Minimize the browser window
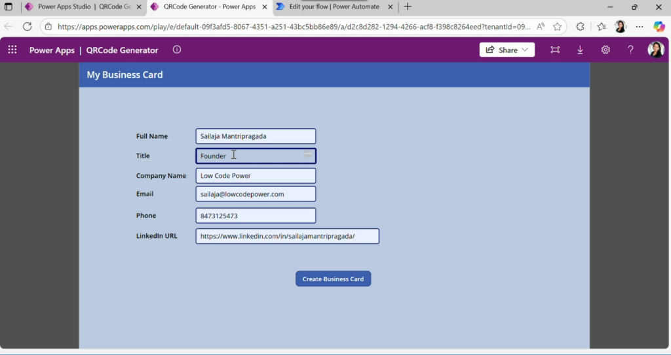Viewport: 671px width, 355px height. pyautogui.click(x=610, y=7)
